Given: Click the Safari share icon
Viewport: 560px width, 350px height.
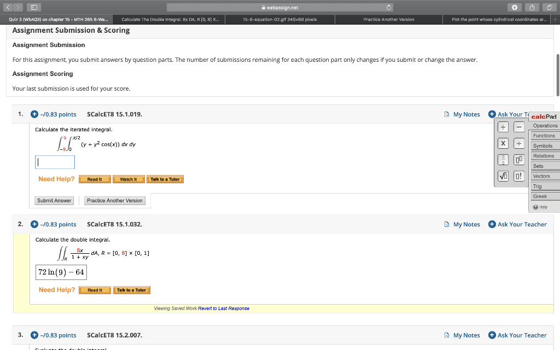Looking at the screenshot, I should [532, 7].
